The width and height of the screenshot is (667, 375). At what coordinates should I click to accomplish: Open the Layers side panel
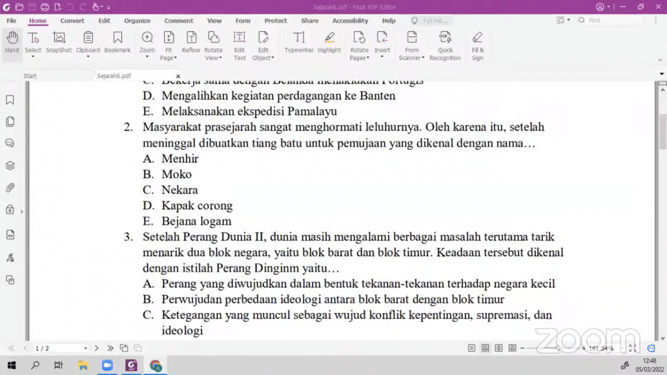pyautogui.click(x=10, y=165)
